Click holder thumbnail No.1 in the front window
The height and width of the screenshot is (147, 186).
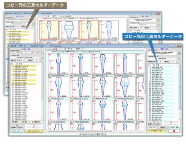pos(58,64)
